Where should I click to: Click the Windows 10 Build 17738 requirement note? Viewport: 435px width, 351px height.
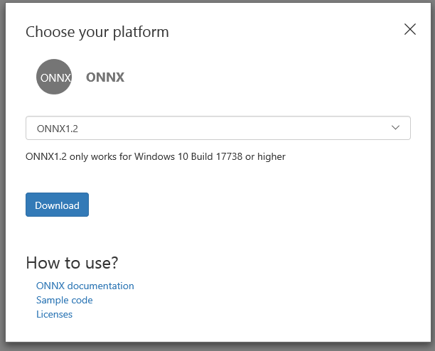156,156
